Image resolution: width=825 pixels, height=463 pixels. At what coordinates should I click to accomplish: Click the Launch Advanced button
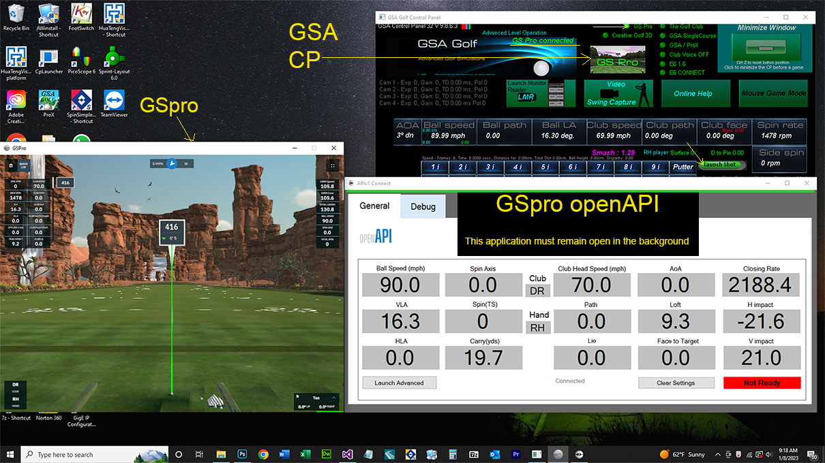point(400,383)
